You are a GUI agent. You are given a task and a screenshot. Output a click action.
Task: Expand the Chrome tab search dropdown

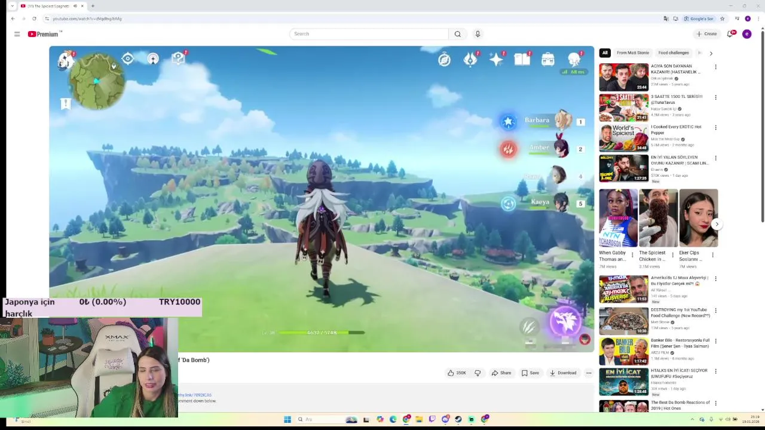pos(12,6)
